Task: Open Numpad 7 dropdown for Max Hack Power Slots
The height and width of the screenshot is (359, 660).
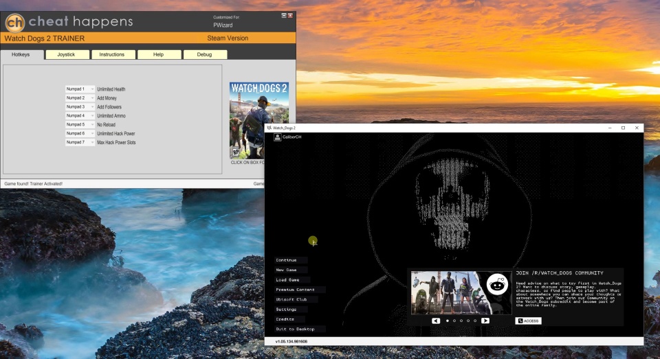Action: click(x=80, y=142)
